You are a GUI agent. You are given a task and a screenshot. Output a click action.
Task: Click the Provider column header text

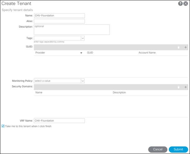[40, 53]
